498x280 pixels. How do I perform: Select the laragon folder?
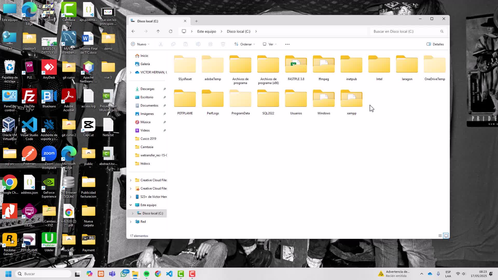coord(407,68)
